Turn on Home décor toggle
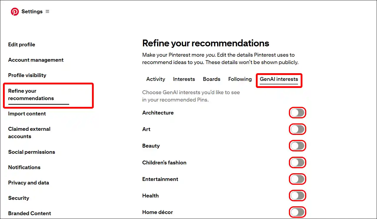377x219 pixels. point(297,212)
